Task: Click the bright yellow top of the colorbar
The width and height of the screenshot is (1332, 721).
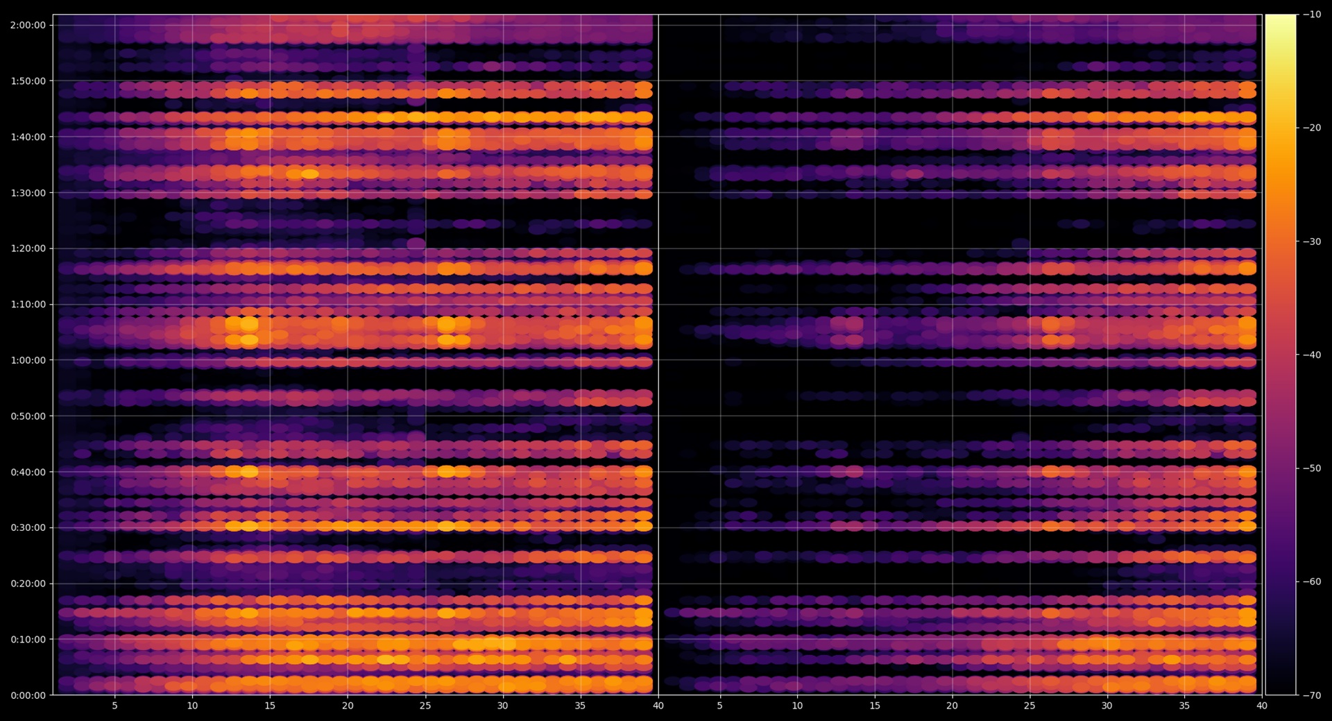Action: [1281, 22]
